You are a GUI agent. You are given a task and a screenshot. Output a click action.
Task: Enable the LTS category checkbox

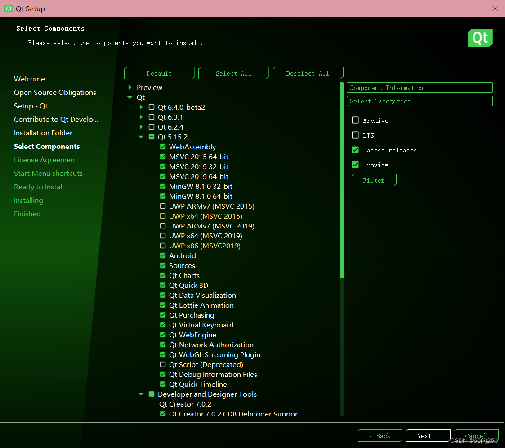tap(355, 135)
